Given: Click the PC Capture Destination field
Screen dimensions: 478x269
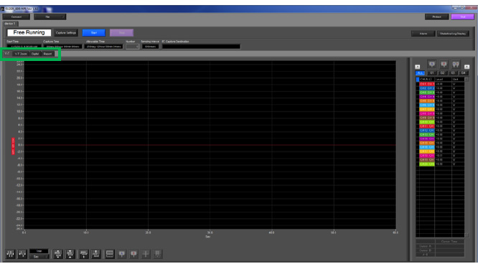Looking at the screenshot, I should coord(201,47).
